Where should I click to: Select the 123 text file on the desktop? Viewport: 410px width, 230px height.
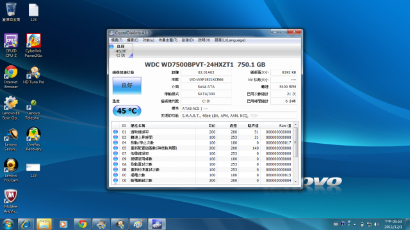pos(33,12)
